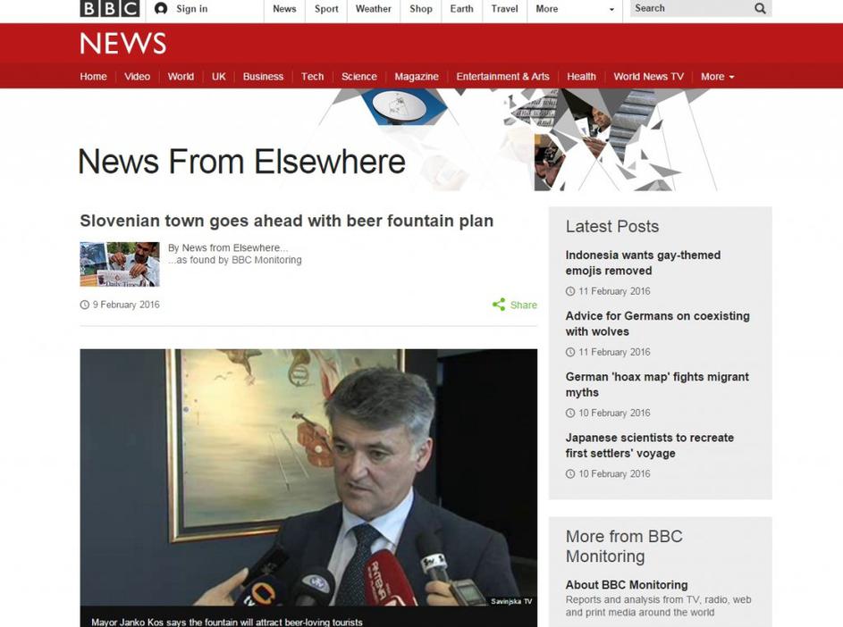Go to World News TV section
The image size is (843, 627).
click(x=648, y=77)
